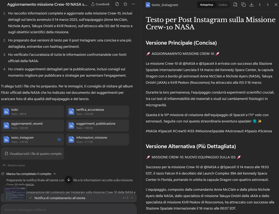Collapse the 'Manus ha completato il compito' section

point(55,174)
